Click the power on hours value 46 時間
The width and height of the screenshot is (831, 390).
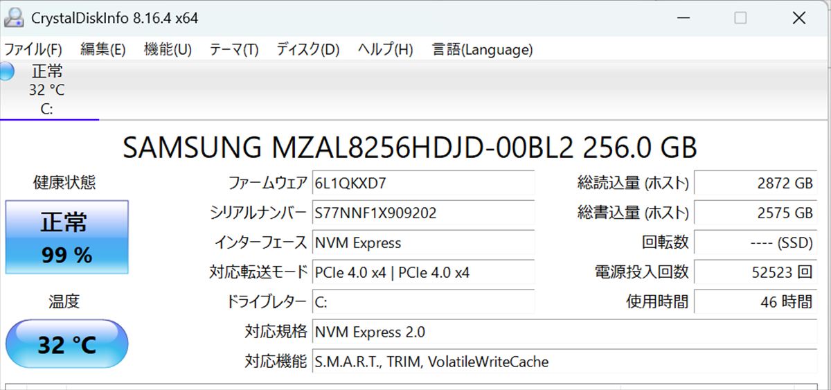[x=756, y=302]
